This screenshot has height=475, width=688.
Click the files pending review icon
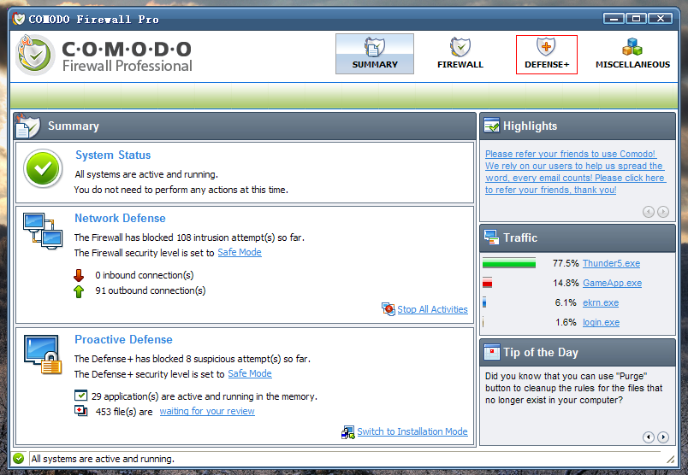coord(80,411)
